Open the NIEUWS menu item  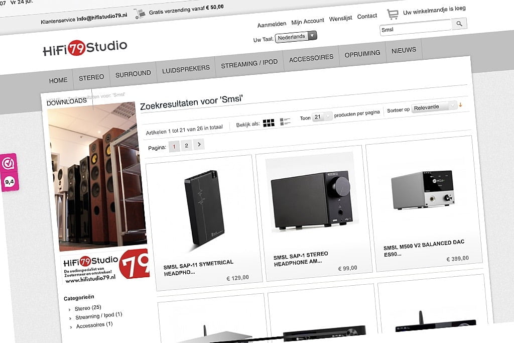click(x=404, y=50)
